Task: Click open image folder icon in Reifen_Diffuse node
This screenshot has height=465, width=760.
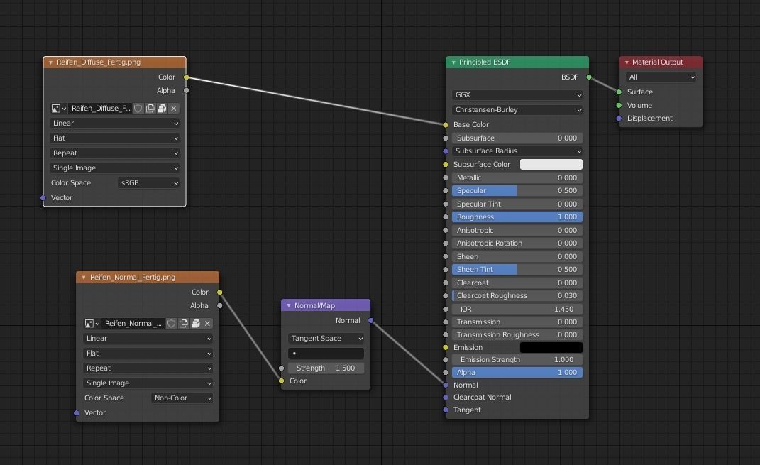Action: 162,108
